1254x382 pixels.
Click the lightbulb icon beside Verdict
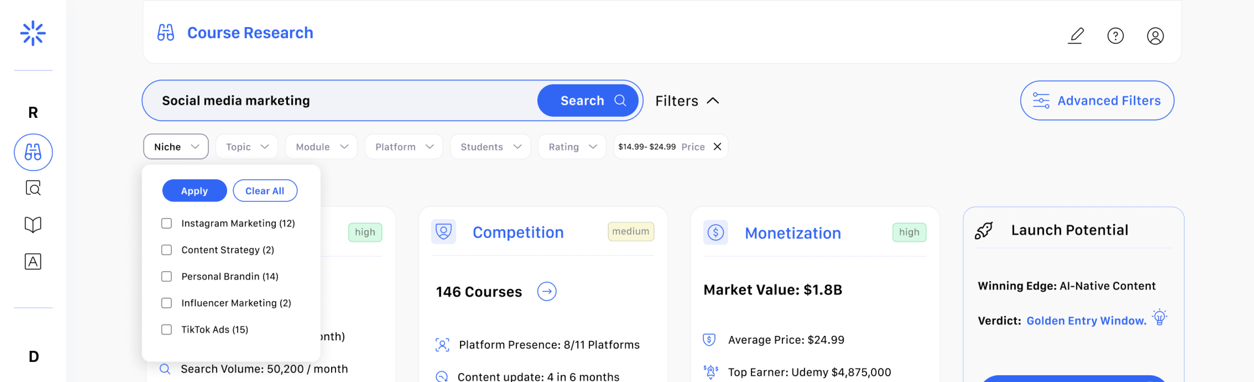pyautogui.click(x=1160, y=317)
